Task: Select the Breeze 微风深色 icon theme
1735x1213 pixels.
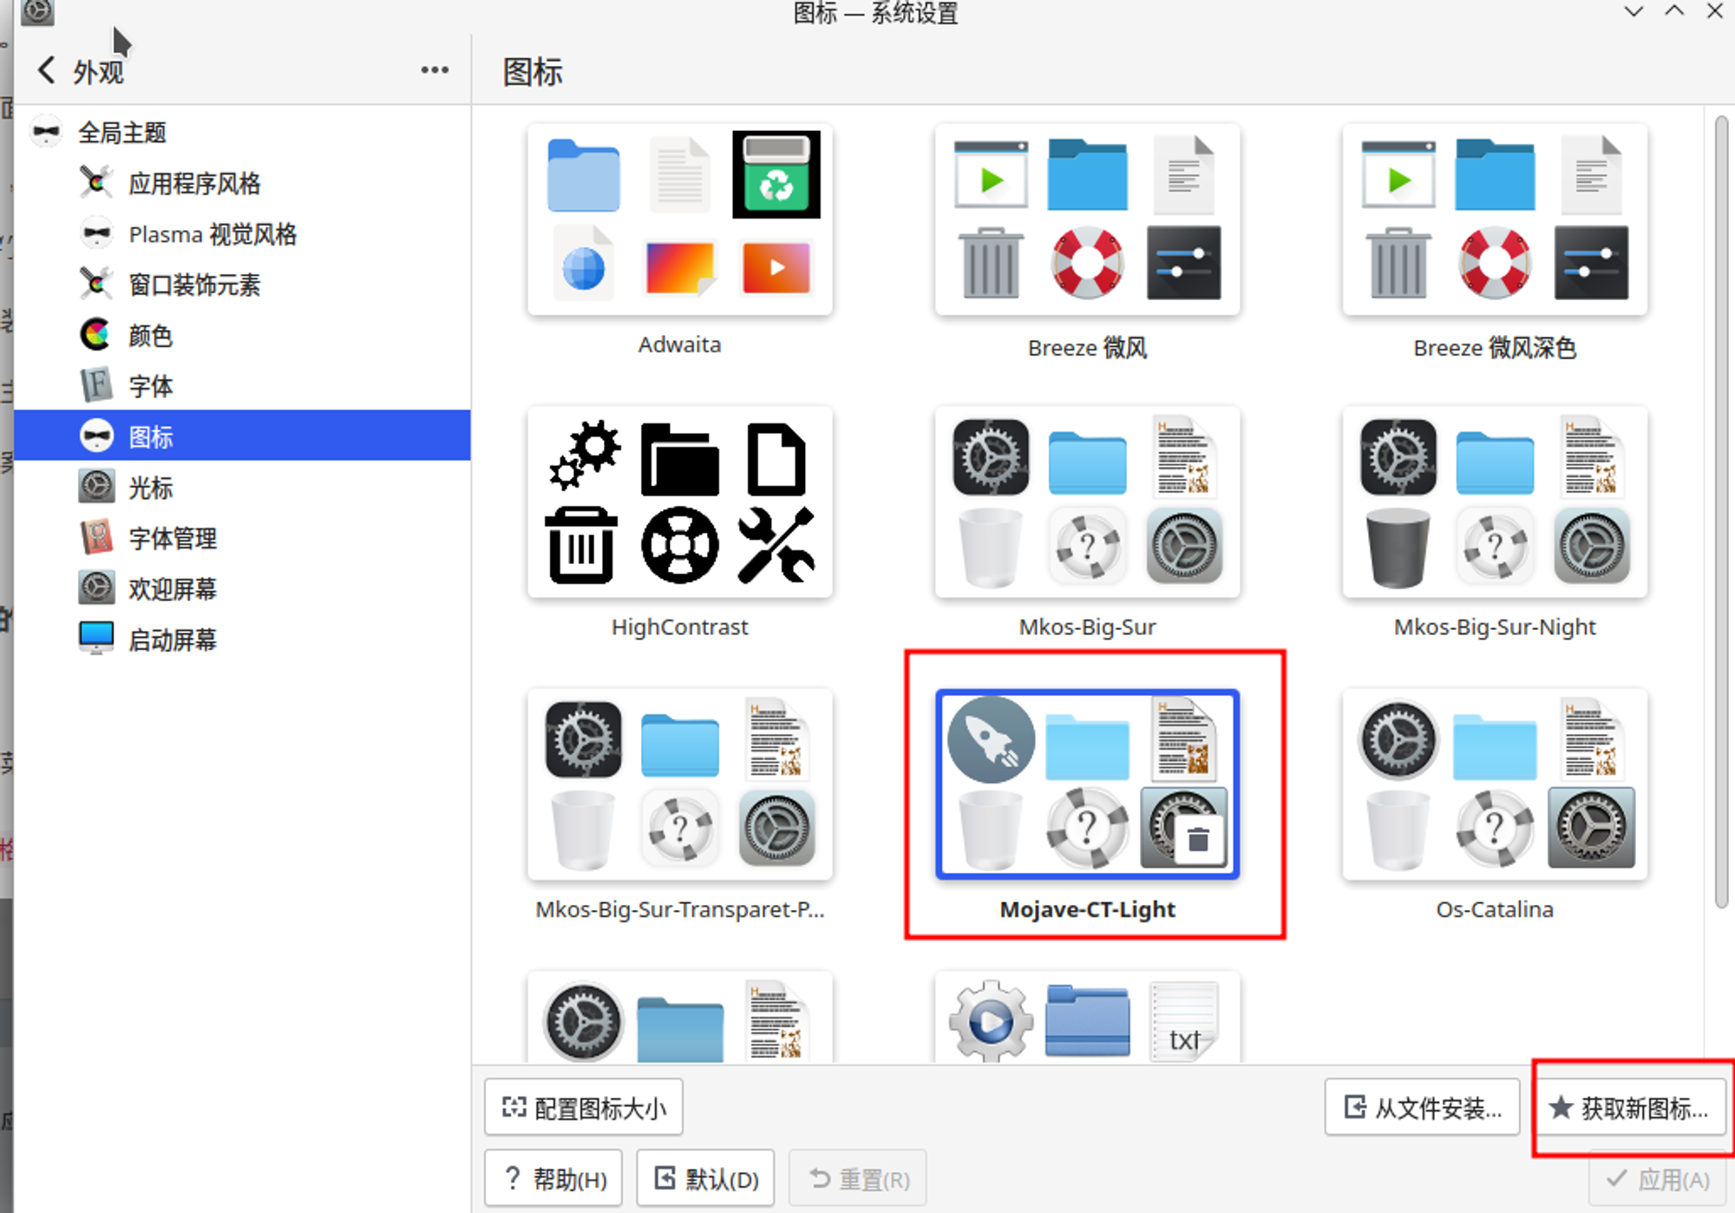Action: pyautogui.click(x=1495, y=220)
